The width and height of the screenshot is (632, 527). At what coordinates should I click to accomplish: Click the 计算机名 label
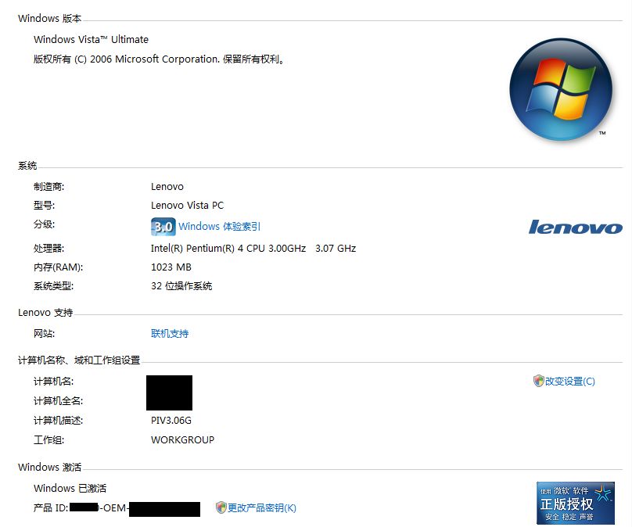[x=54, y=381]
